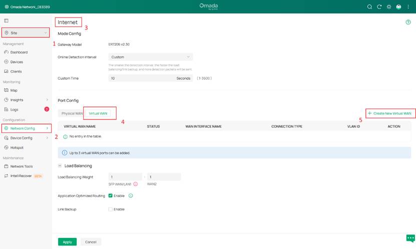Open Online Detection Interval dropdown
Screen dimensions: 416x249
(x=150, y=57)
